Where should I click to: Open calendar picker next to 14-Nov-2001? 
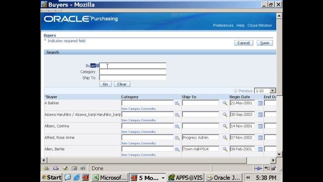pos(260,126)
